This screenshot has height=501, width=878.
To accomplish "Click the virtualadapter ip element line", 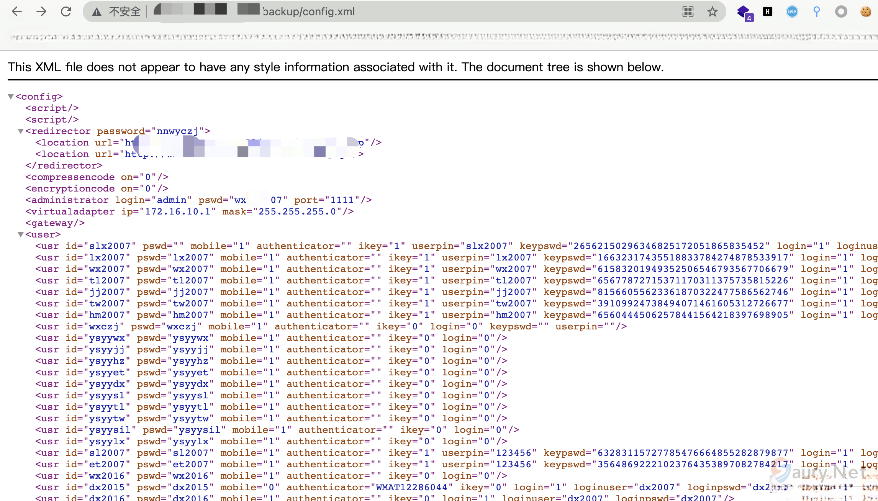I will coord(189,211).
